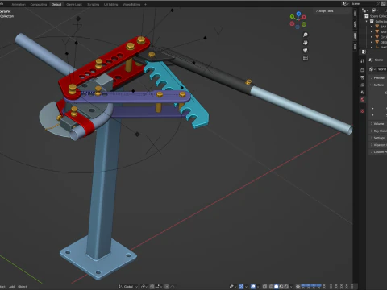Expand the Align Tools panel
The image size is (387, 290).
coord(324,11)
